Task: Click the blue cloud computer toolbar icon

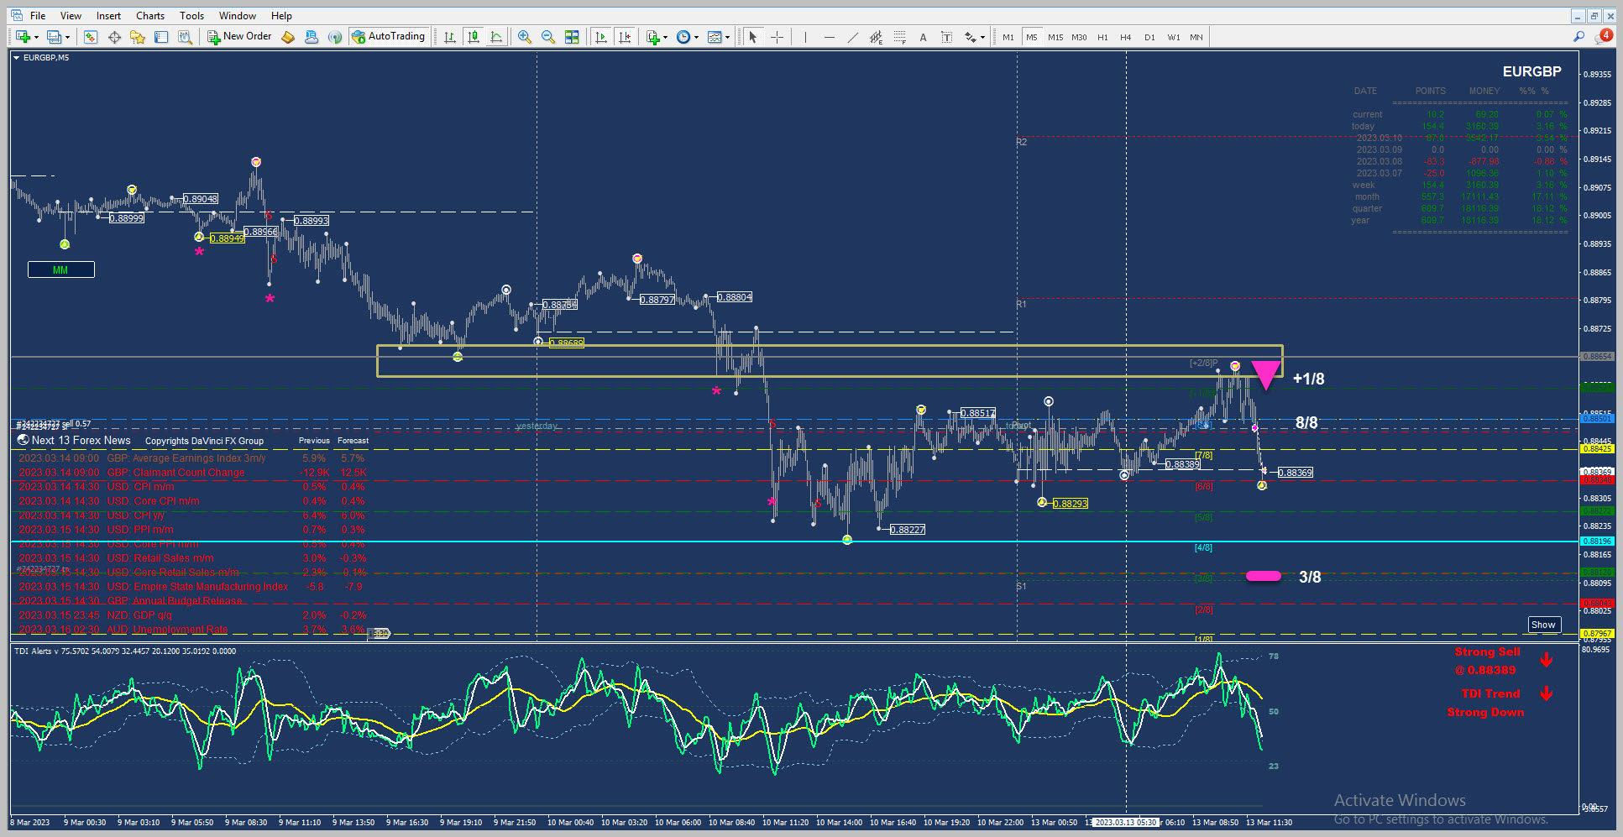Action: click(x=312, y=37)
